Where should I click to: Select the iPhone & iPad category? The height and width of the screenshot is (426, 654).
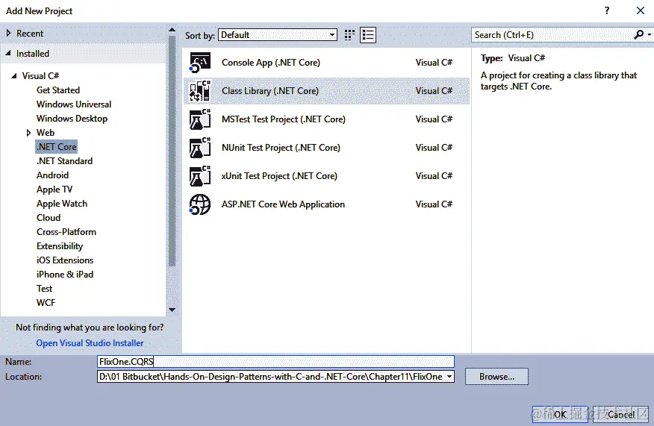coord(65,275)
